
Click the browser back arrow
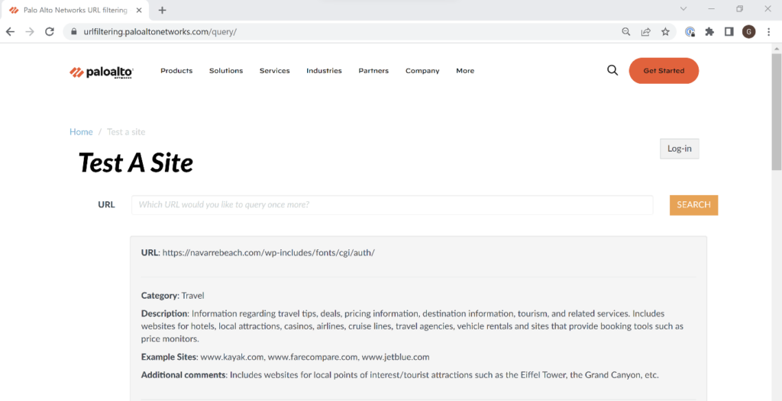[x=10, y=32]
